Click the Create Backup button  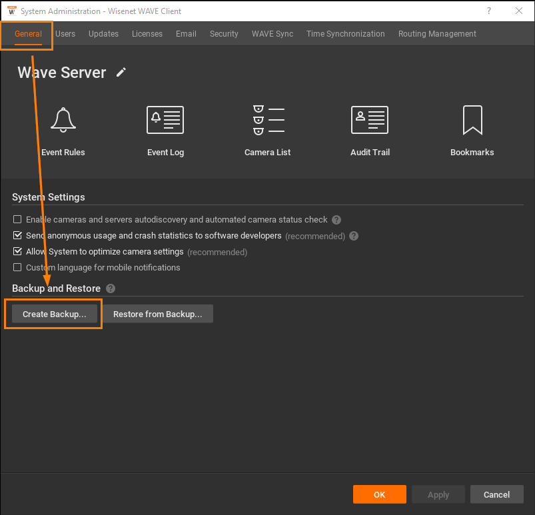point(55,314)
